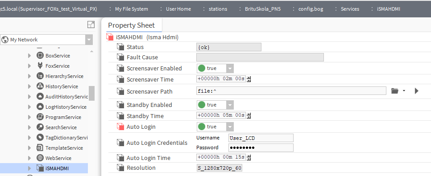Expand the BoxService tree node

pos(29,56)
